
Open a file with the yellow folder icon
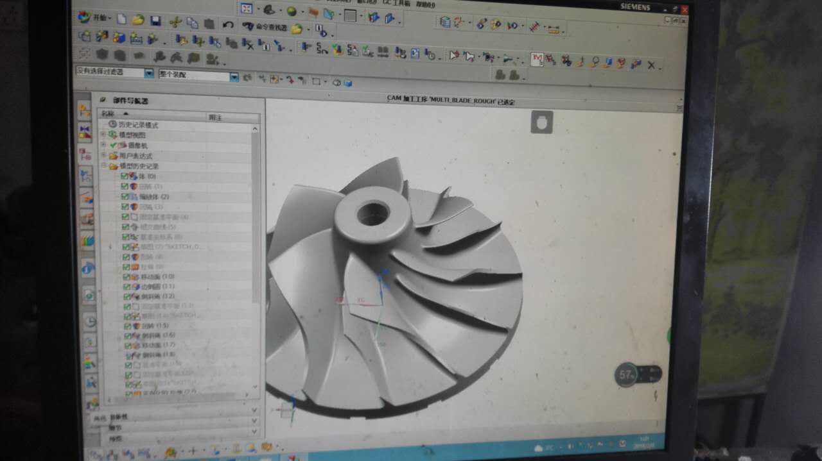[138, 20]
